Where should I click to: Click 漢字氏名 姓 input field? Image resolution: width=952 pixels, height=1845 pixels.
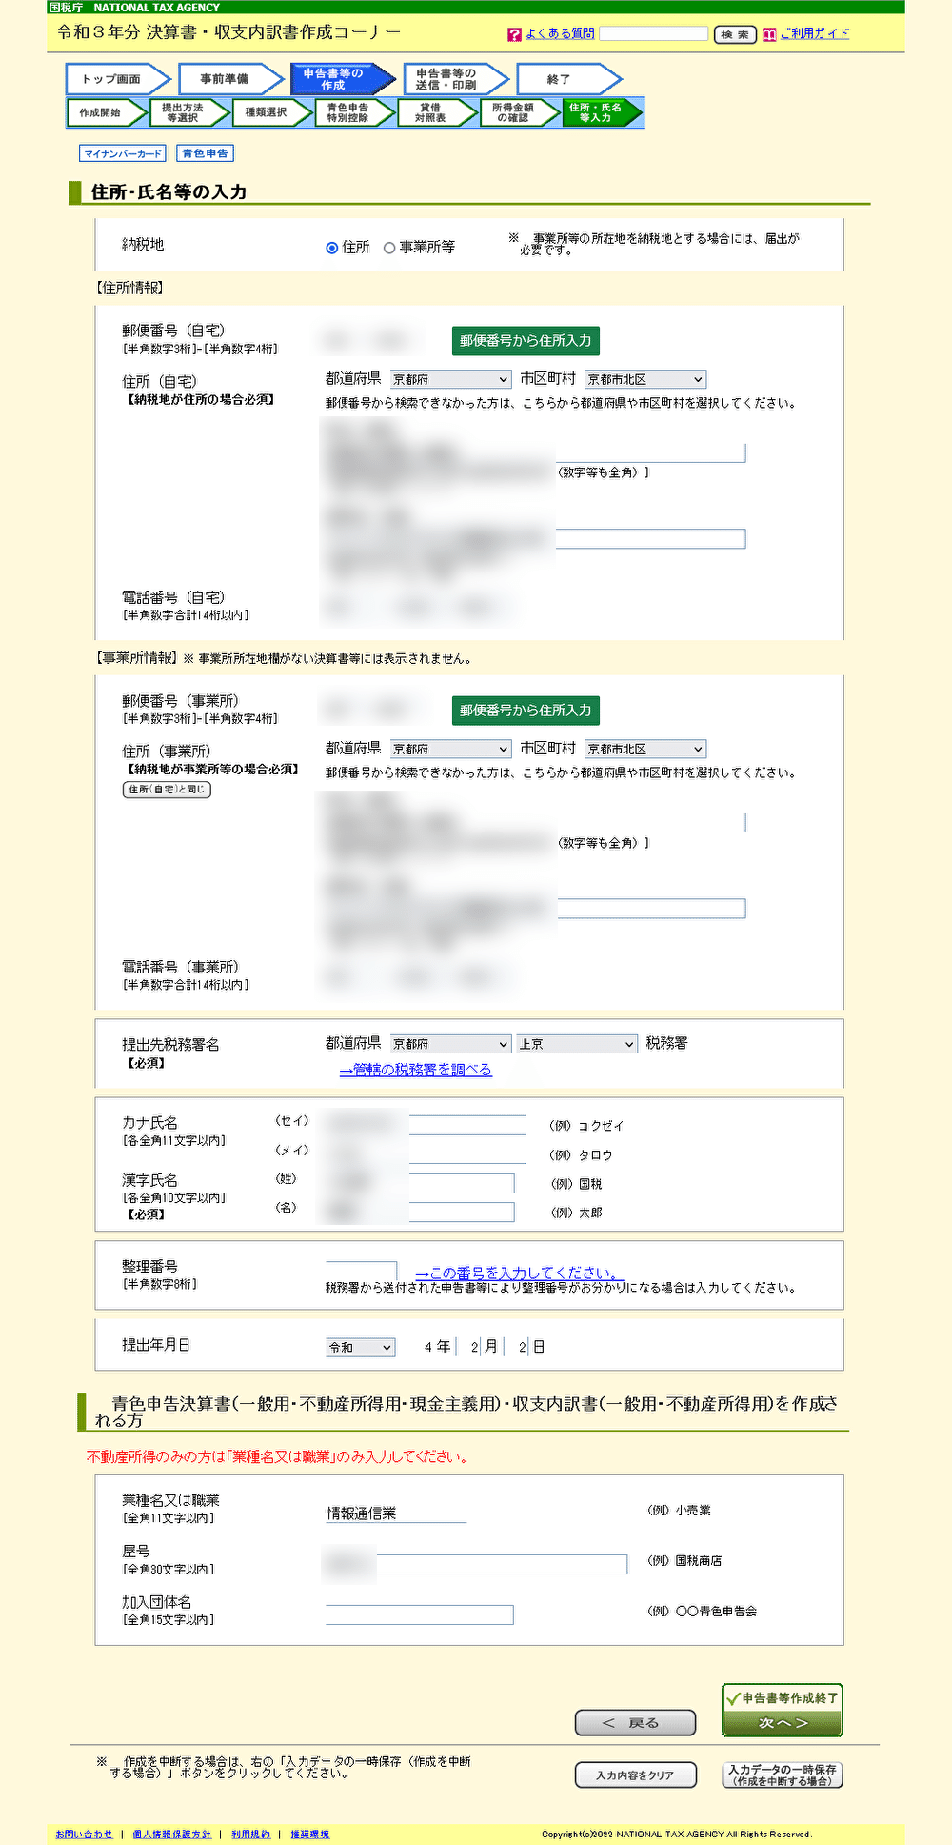tap(419, 1183)
